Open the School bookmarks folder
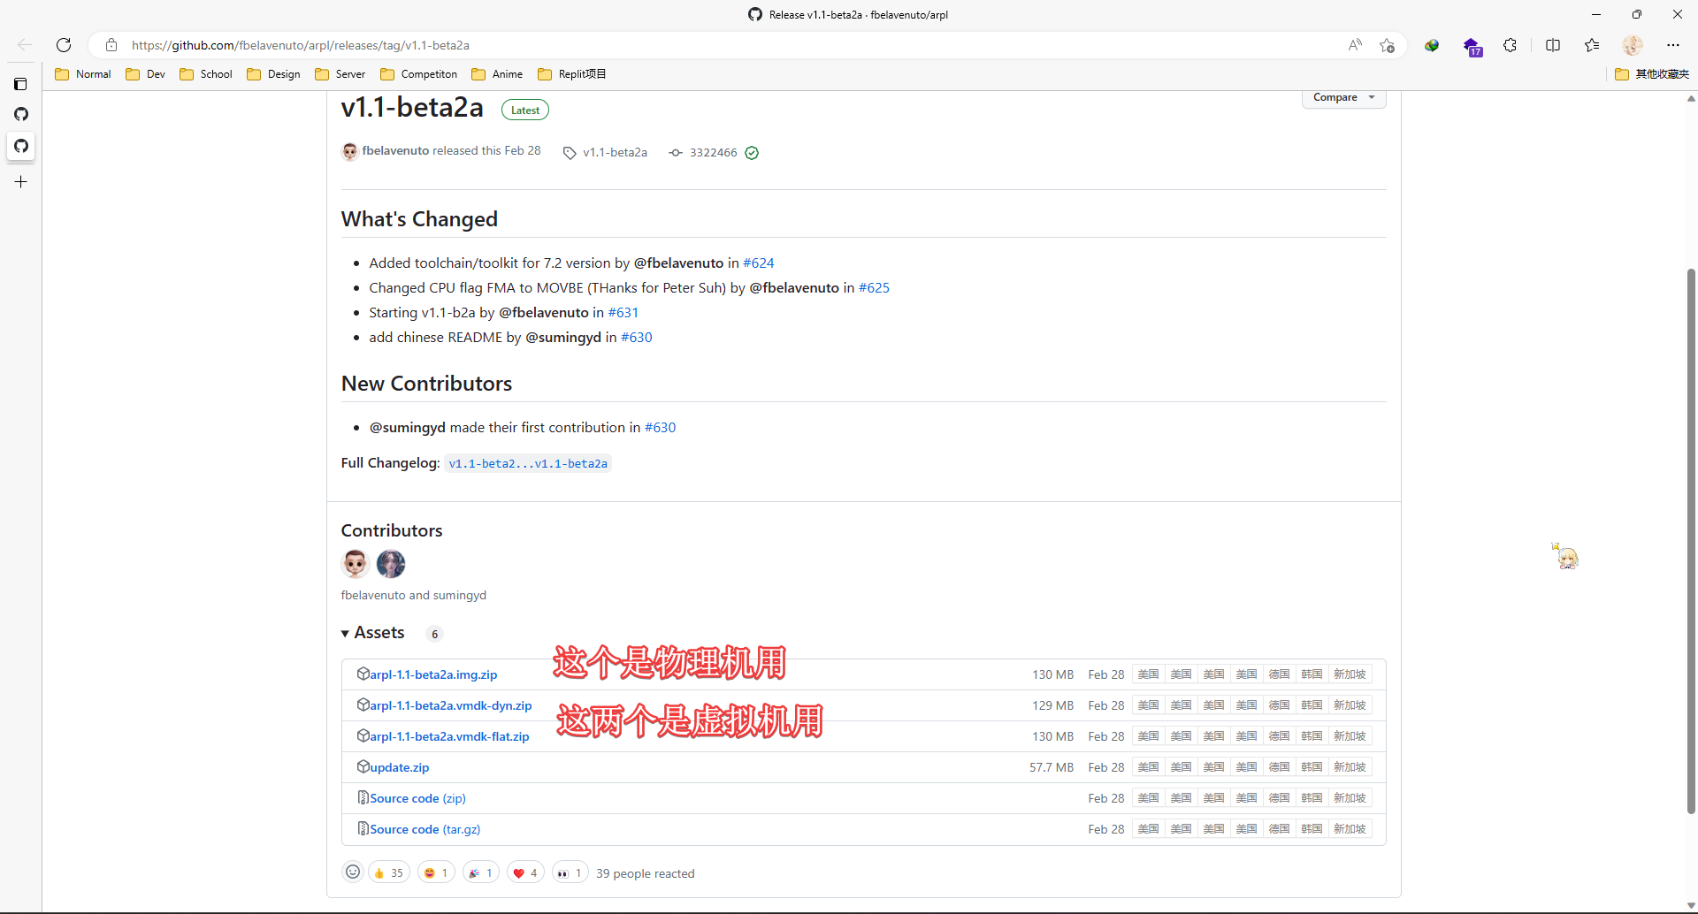This screenshot has width=1698, height=914. pyautogui.click(x=206, y=74)
